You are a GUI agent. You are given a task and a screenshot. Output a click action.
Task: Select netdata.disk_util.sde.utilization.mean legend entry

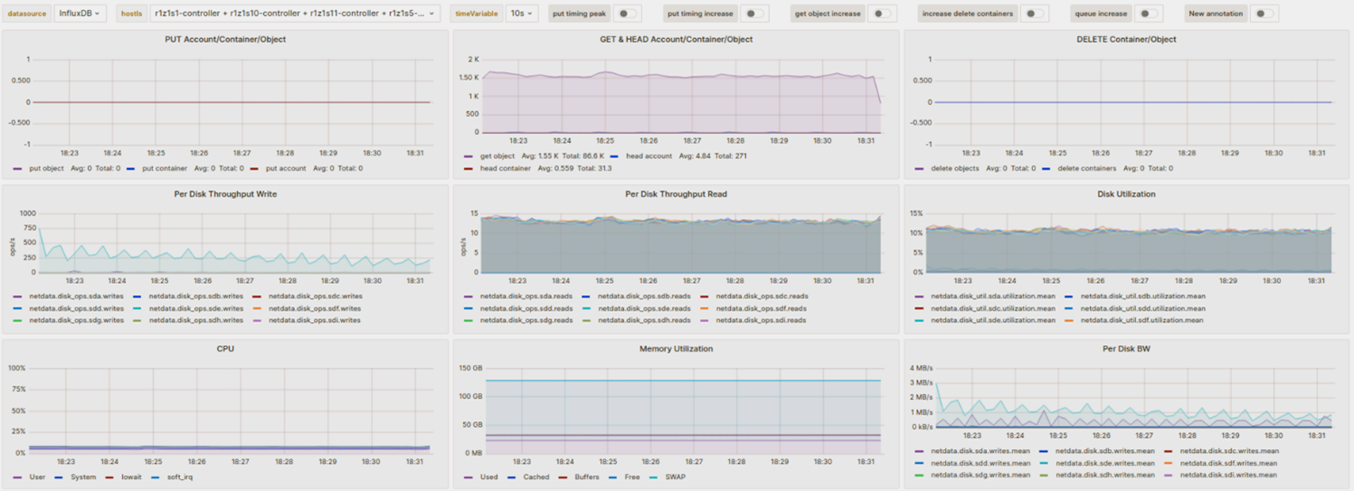point(992,320)
